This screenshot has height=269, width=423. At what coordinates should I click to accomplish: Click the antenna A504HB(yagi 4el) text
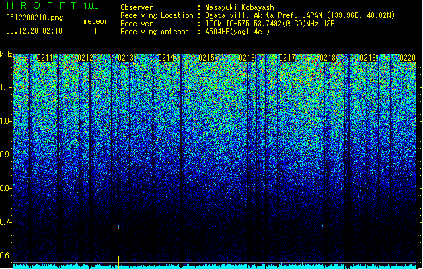[x=237, y=32]
